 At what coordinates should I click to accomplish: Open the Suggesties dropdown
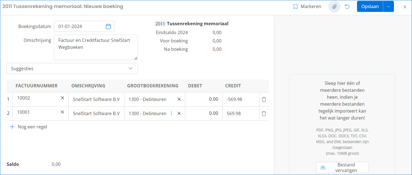pos(72,69)
